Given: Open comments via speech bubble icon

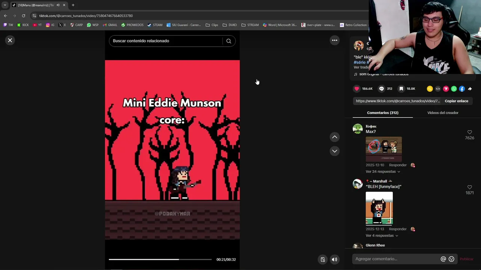Looking at the screenshot, I should [x=381, y=89].
